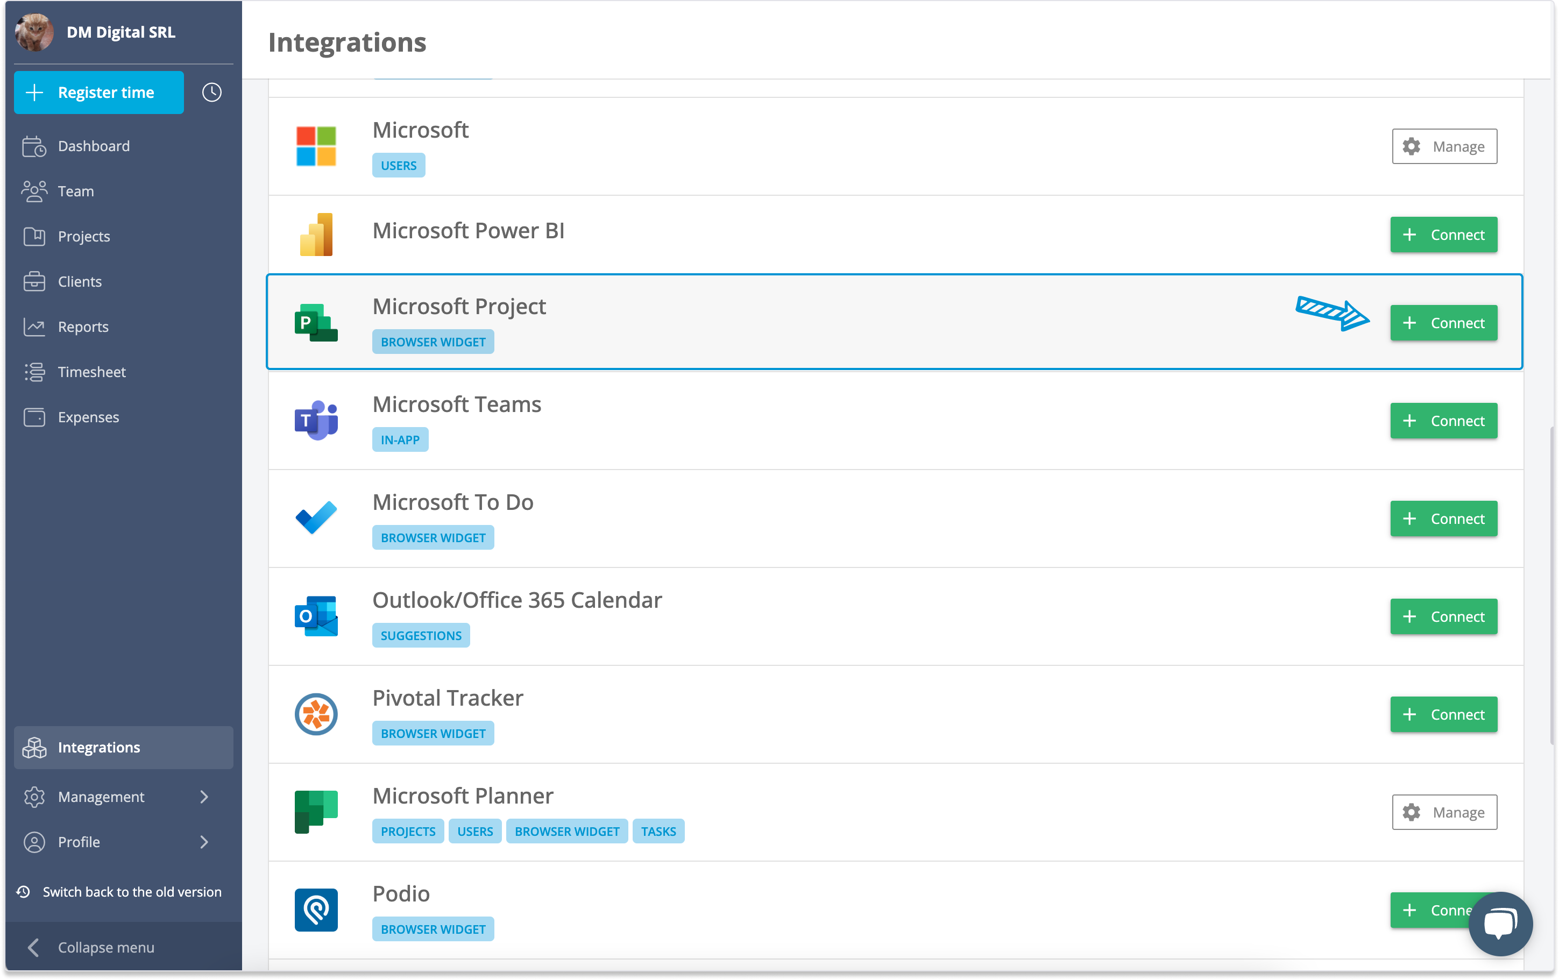The height and width of the screenshot is (980, 1559).
Task: Click the Pivotal Tracker title text
Action: pos(448,698)
